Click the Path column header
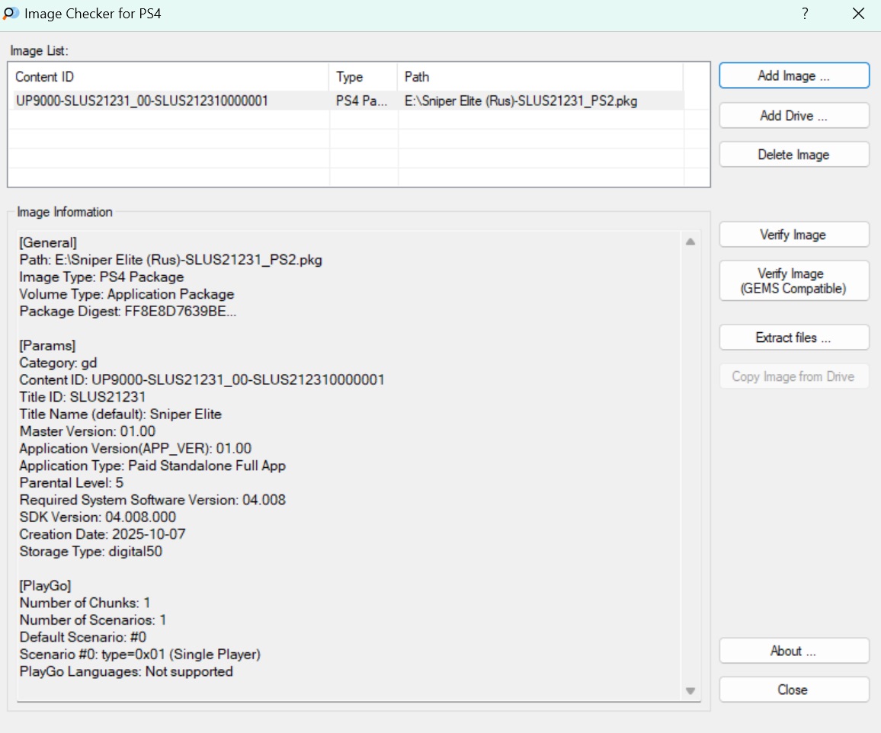Viewport: 881px width, 733px height. click(540, 77)
